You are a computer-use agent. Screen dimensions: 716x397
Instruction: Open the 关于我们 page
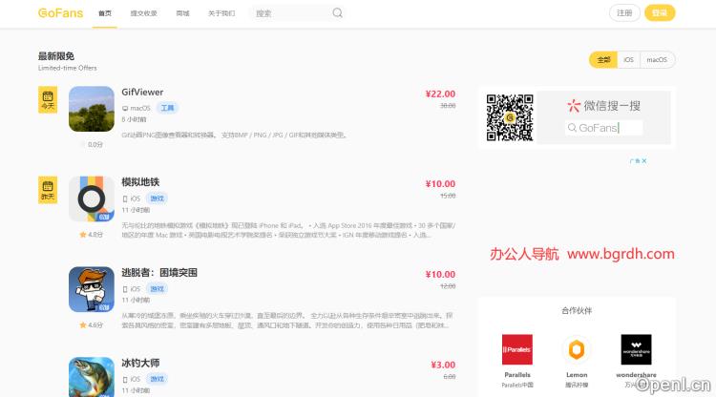(221, 13)
